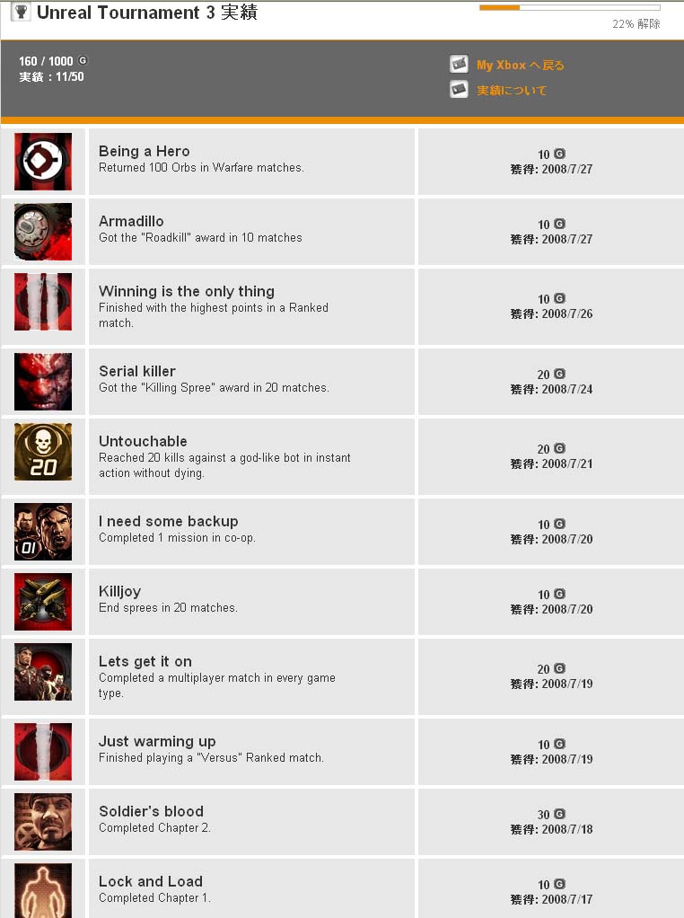Open the Serial killer red face icon
This screenshot has height=918, width=684.
click(x=43, y=382)
